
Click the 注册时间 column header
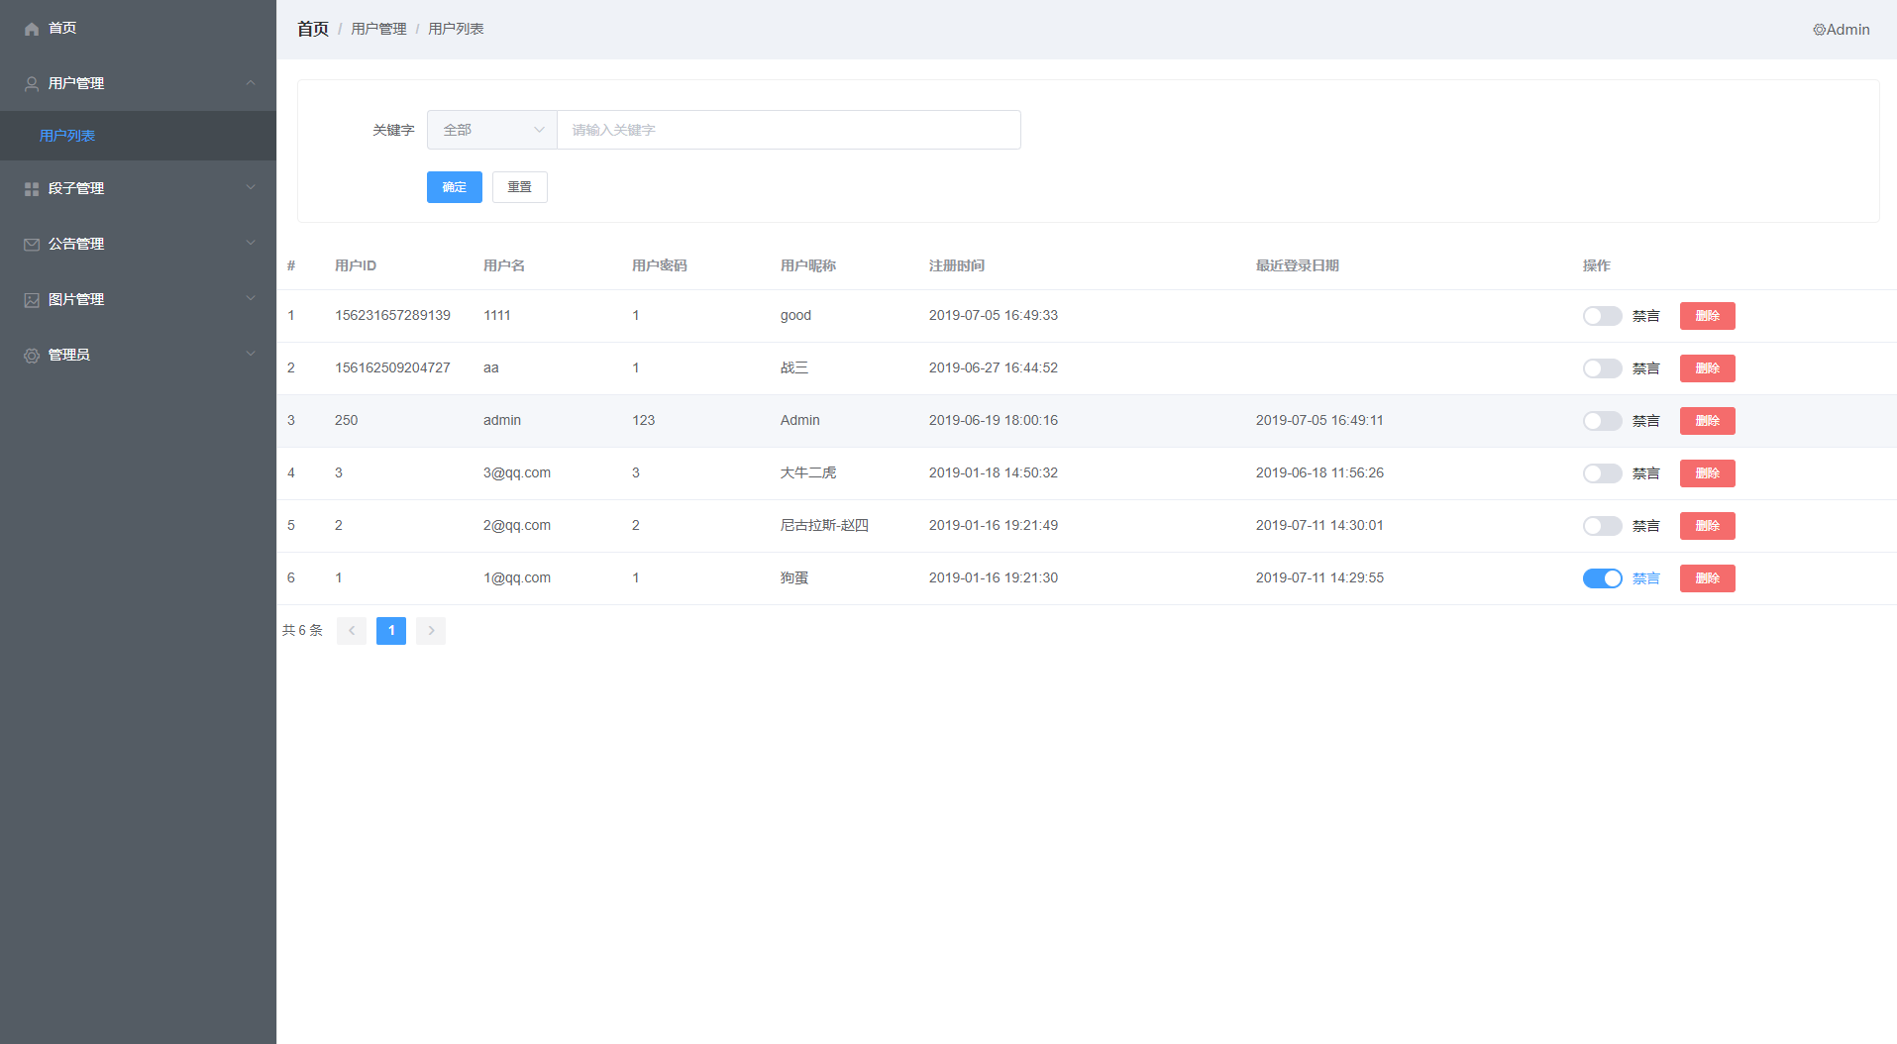[957, 265]
